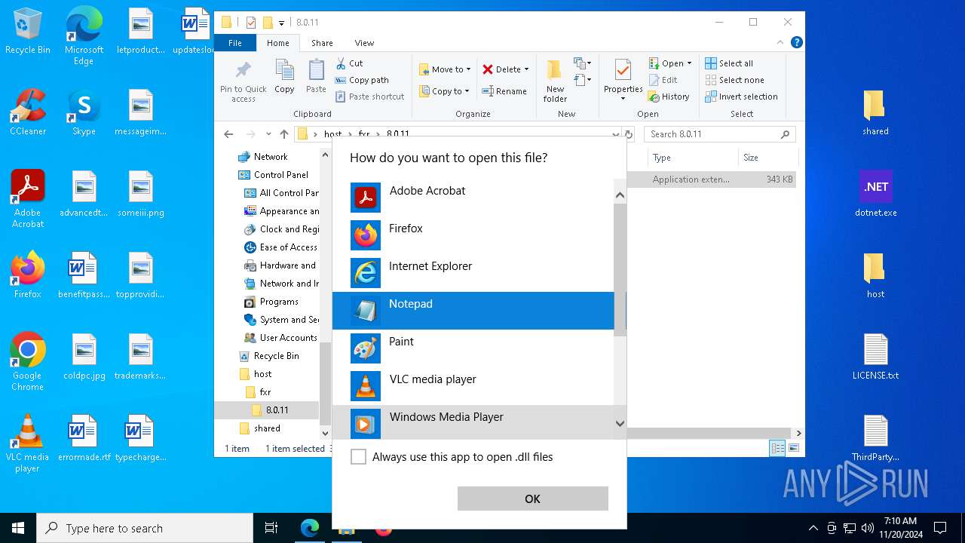Switch to large icons view in status bar
Screen dimensions: 965x543
(x=792, y=448)
